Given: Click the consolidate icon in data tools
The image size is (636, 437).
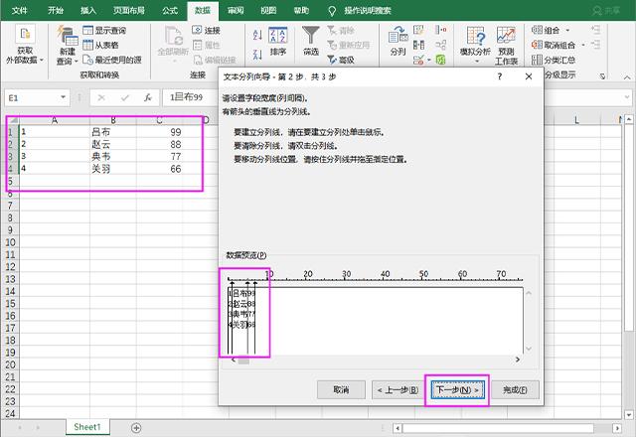Looking at the screenshot, I should click(x=440, y=30).
